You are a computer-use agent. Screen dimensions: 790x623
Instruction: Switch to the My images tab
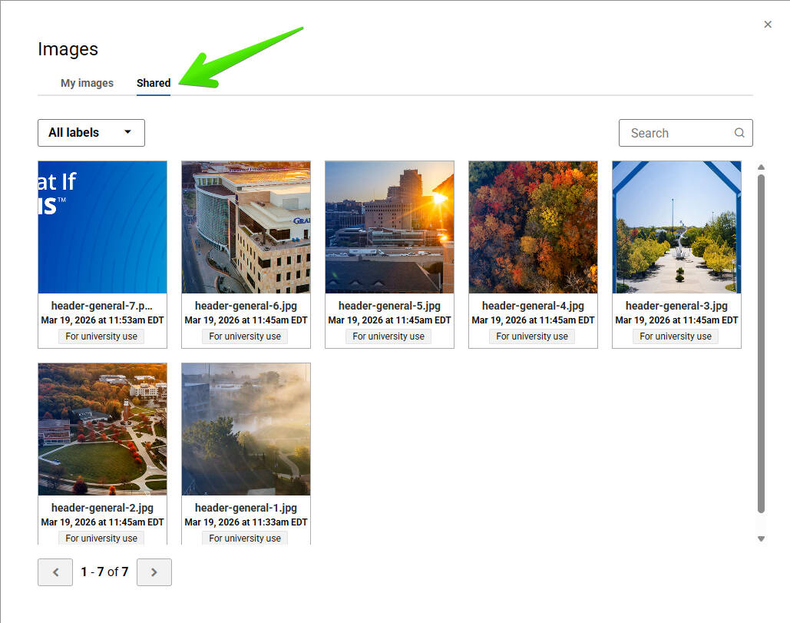pos(87,83)
